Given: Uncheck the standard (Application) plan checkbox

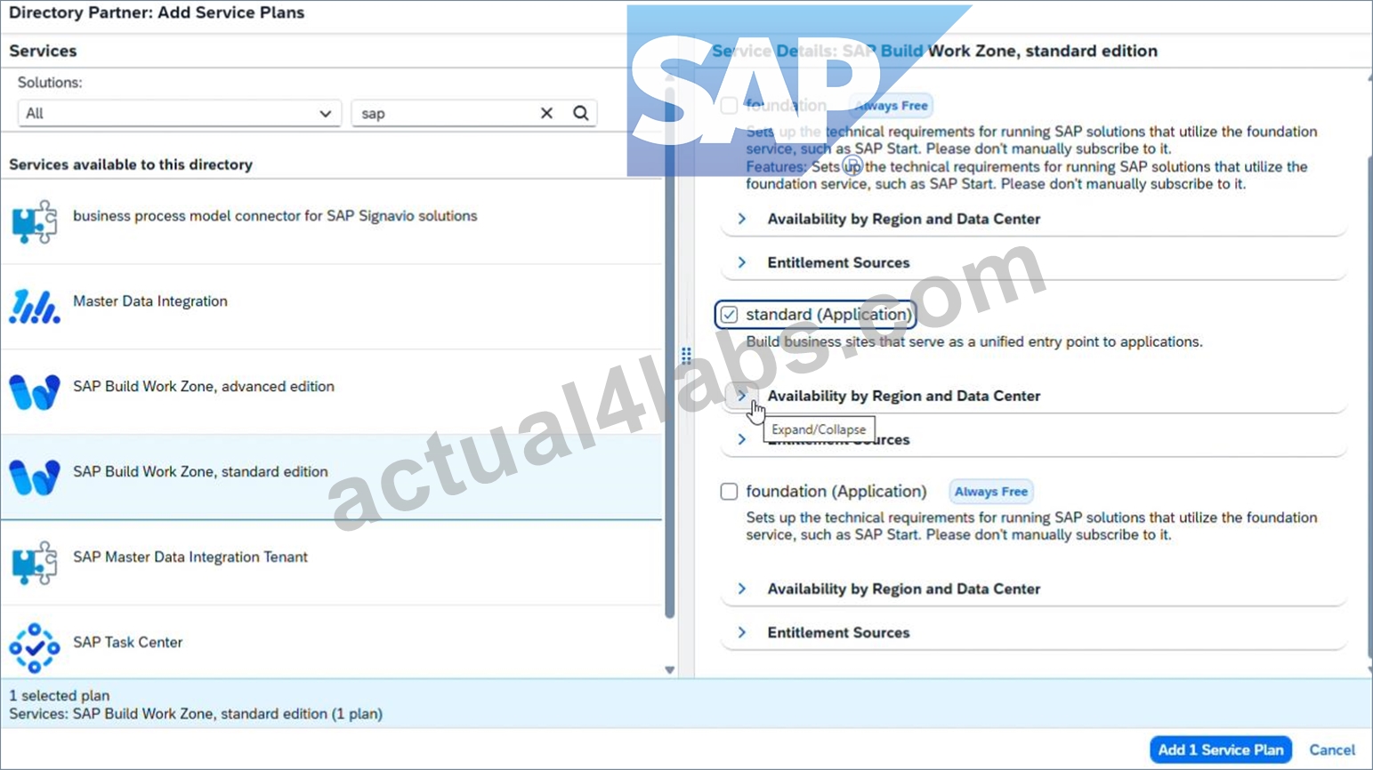Looking at the screenshot, I should 729,315.
